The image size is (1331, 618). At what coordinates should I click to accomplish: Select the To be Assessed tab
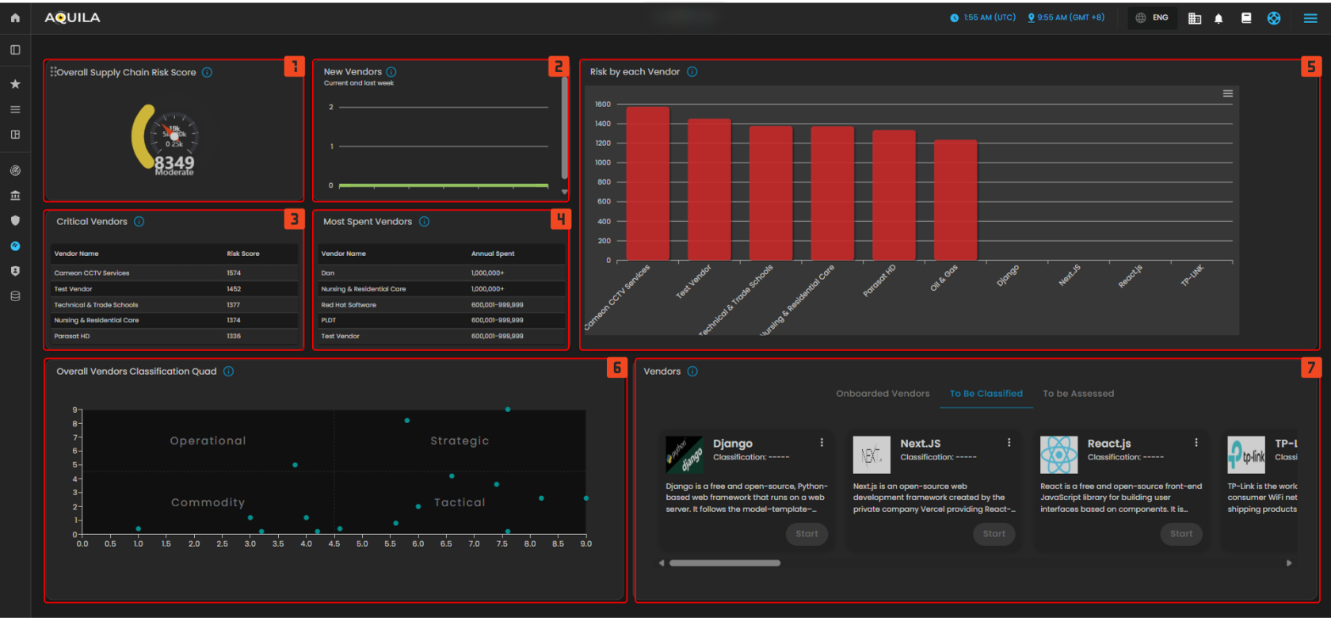point(1077,394)
